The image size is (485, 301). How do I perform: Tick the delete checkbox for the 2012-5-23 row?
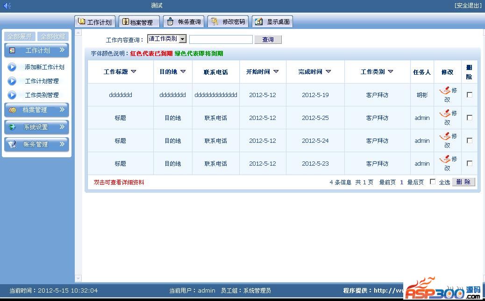469,163
